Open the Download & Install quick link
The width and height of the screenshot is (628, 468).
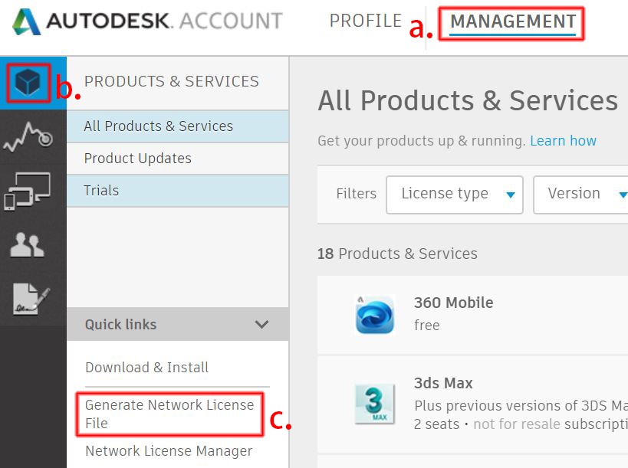pyautogui.click(x=147, y=368)
